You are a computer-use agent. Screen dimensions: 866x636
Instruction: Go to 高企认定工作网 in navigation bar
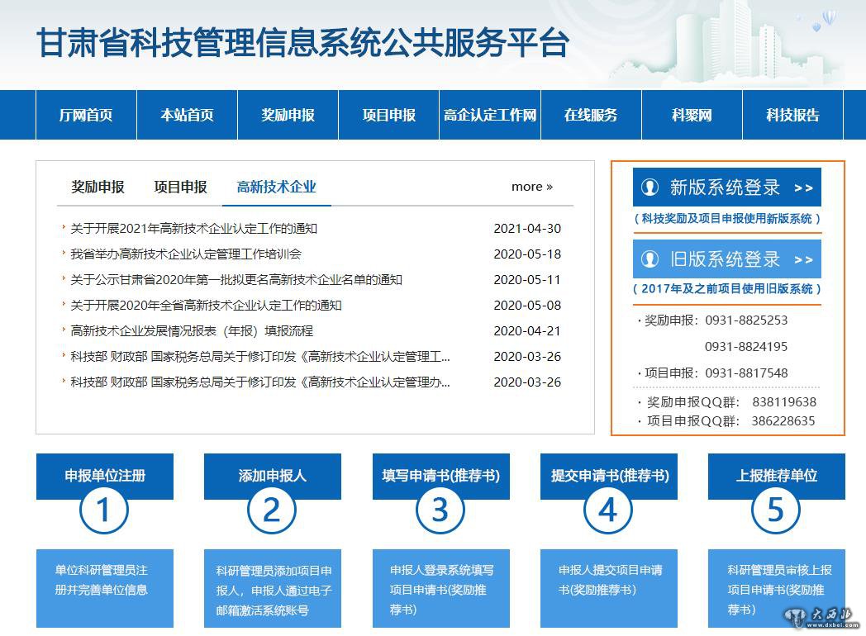(x=490, y=116)
